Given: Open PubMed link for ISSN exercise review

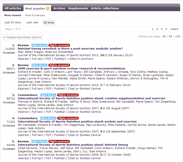Looking at the screenshot, I should coord(59,89).
